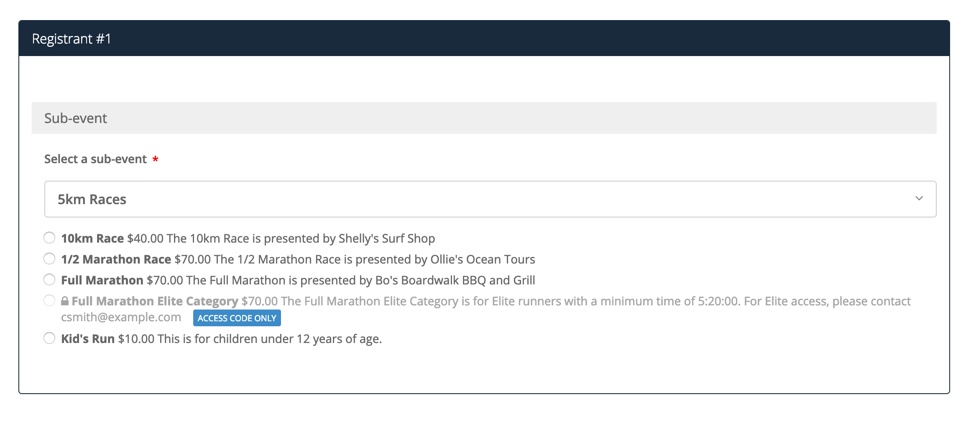Click the Sub-event section heading
The width and height of the screenshot is (971, 430).
(76, 118)
